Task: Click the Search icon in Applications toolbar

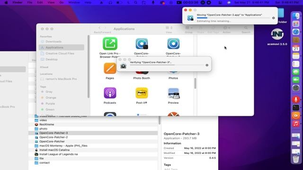Action: pyautogui.click(x=246, y=28)
